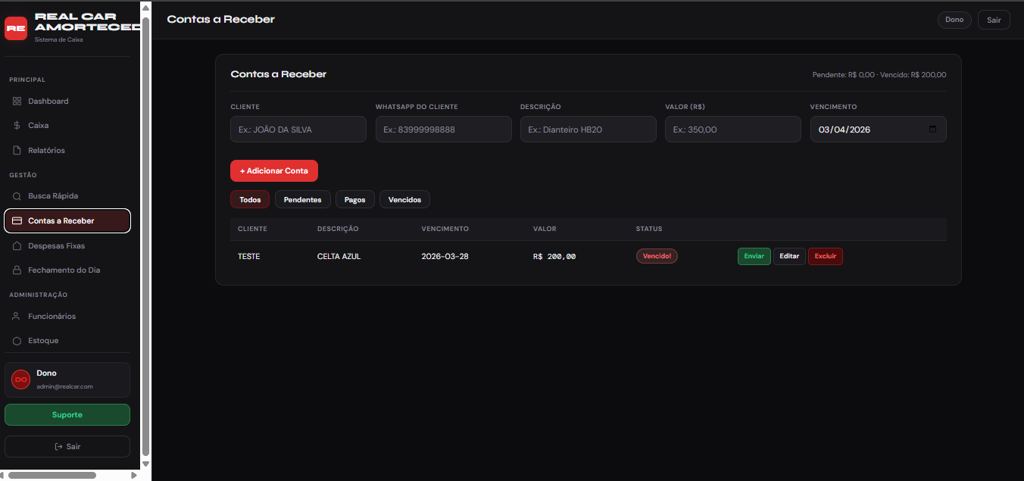Show only Pagos accounts
The width and height of the screenshot is (1024, 481).
click(354, 200)
